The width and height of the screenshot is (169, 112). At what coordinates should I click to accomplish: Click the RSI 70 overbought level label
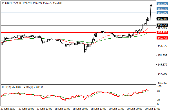pyautogui.click(x=158, y=91)
